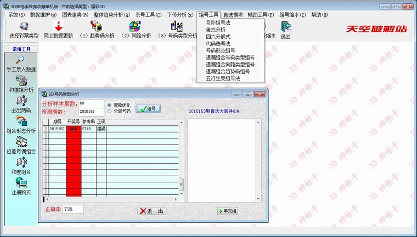The height and width of the screenshot is (237, 417).
Task: Select the 智能优化 radio option
Action: [110, 105]
